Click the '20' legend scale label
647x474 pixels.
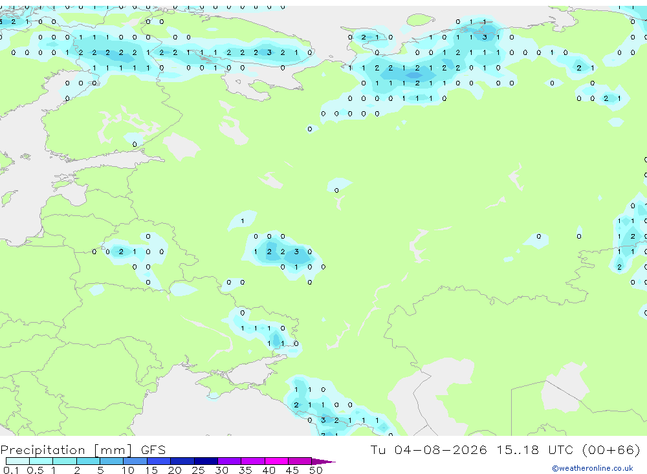(175, 470)
